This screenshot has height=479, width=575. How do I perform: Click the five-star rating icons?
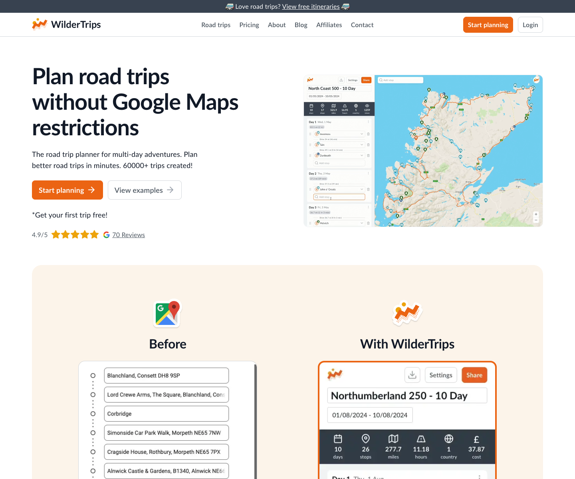pos(75,235)
